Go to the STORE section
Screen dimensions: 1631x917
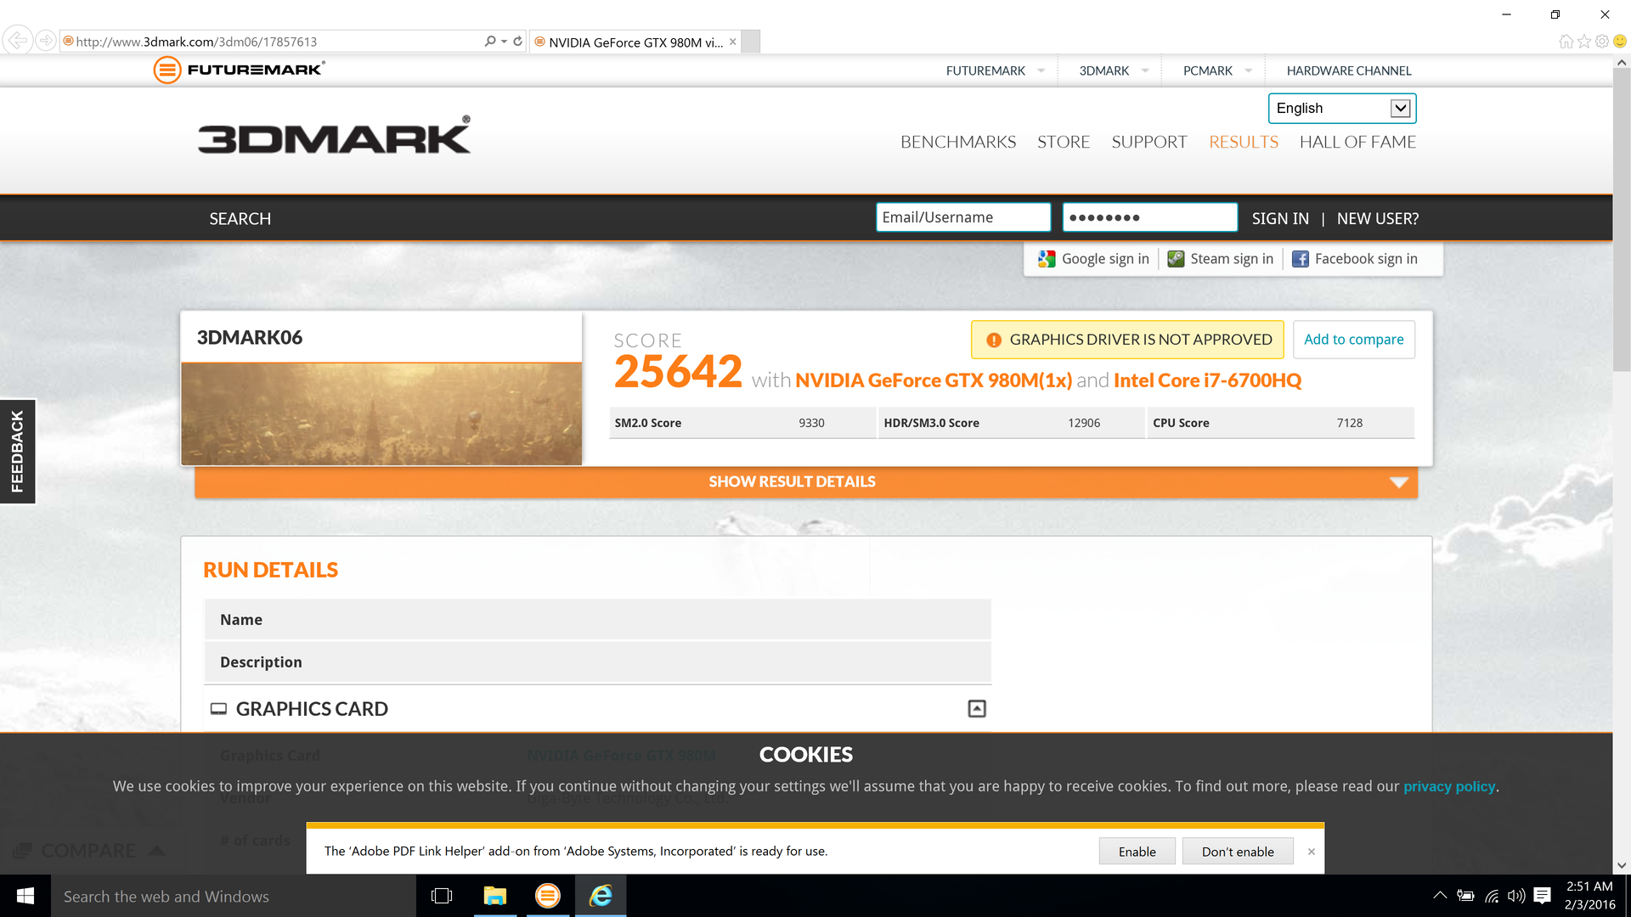pyautogui.click(x=1063, y=142)
